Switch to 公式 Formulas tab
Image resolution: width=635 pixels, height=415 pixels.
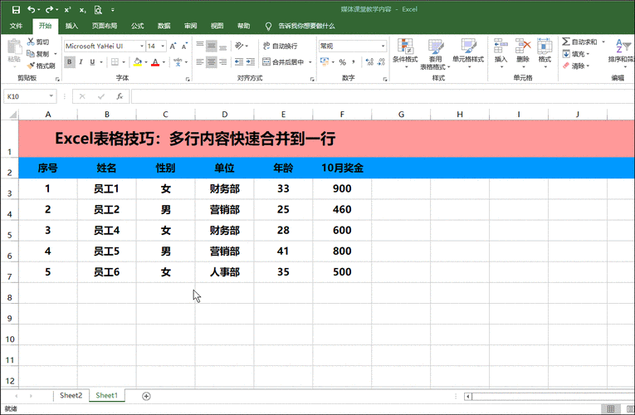pos(137,26)
